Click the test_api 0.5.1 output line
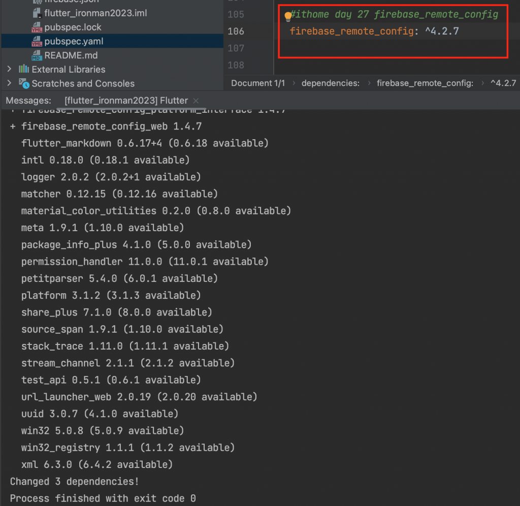520x506 pixels. (x=111, y=380)
